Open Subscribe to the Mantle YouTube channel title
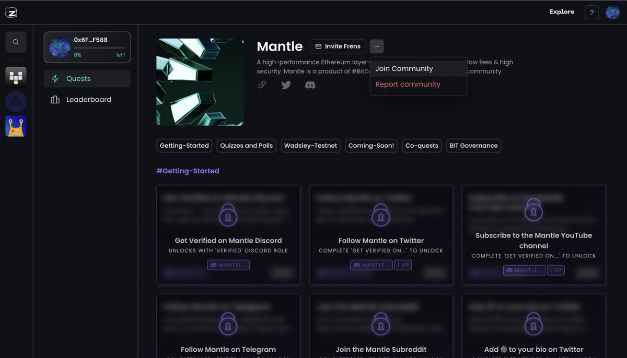Screen dimensions: 627x358 pyautogui.click(x=533, y=241)
